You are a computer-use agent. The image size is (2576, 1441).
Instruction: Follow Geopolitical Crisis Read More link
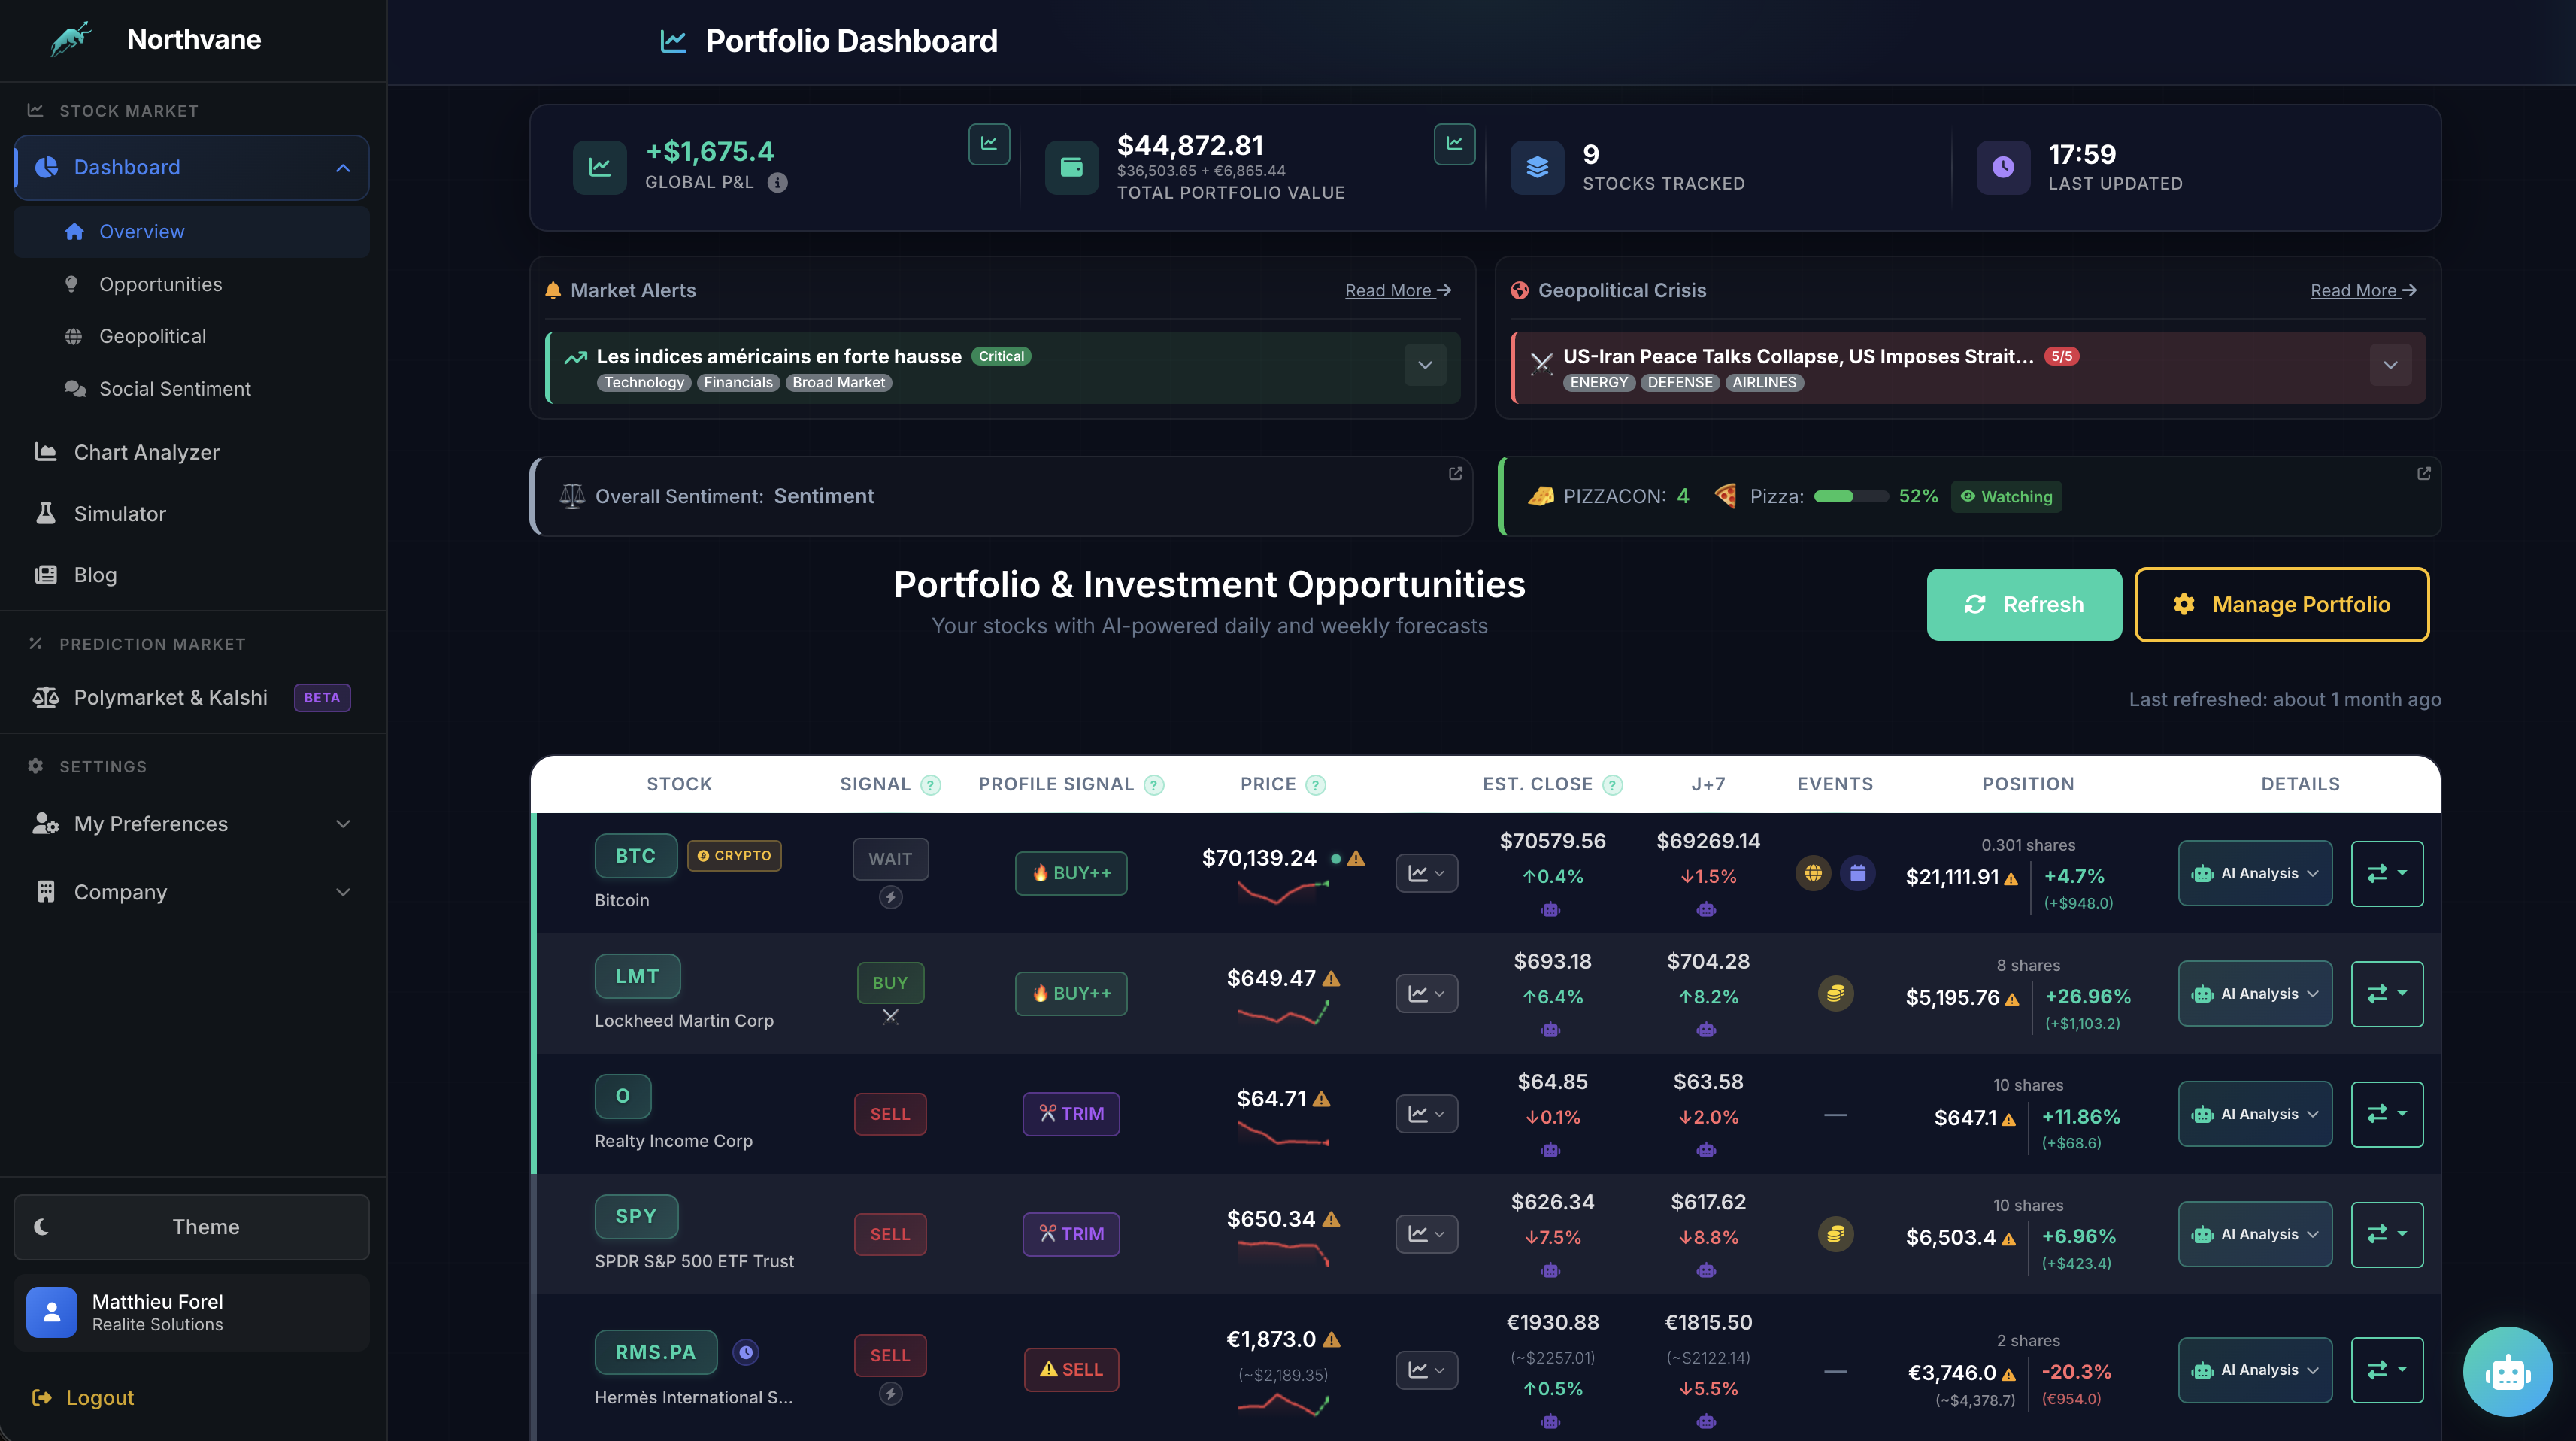pyautogui.click(x=2363, y=291)
